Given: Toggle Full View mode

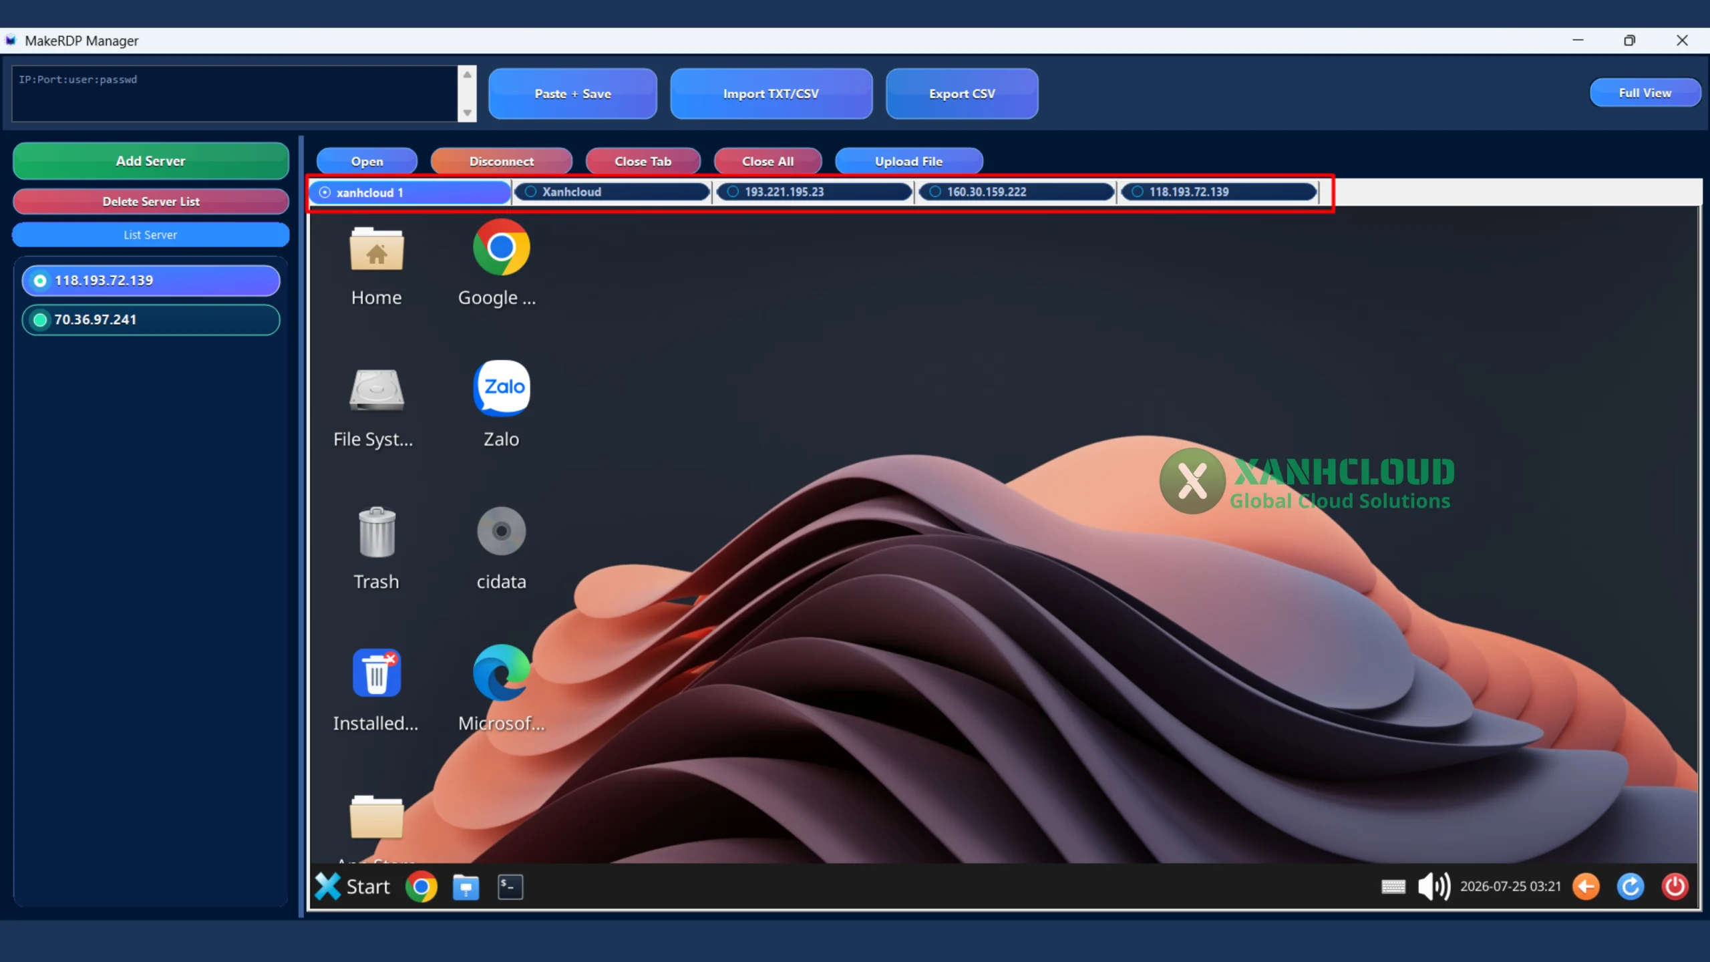Looking at the screenshot, I should tap(1645, 93).
